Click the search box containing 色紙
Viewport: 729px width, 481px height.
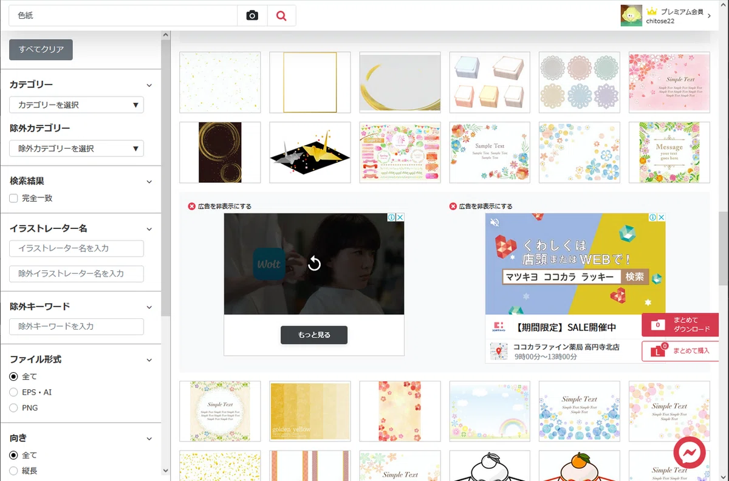[x=123, y=16]
